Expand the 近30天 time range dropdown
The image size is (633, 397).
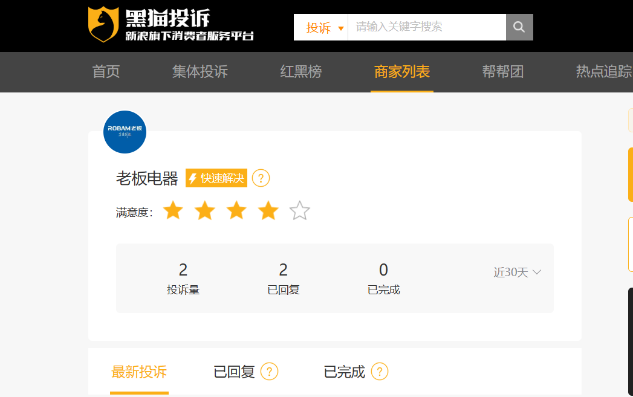pos(517,273)
